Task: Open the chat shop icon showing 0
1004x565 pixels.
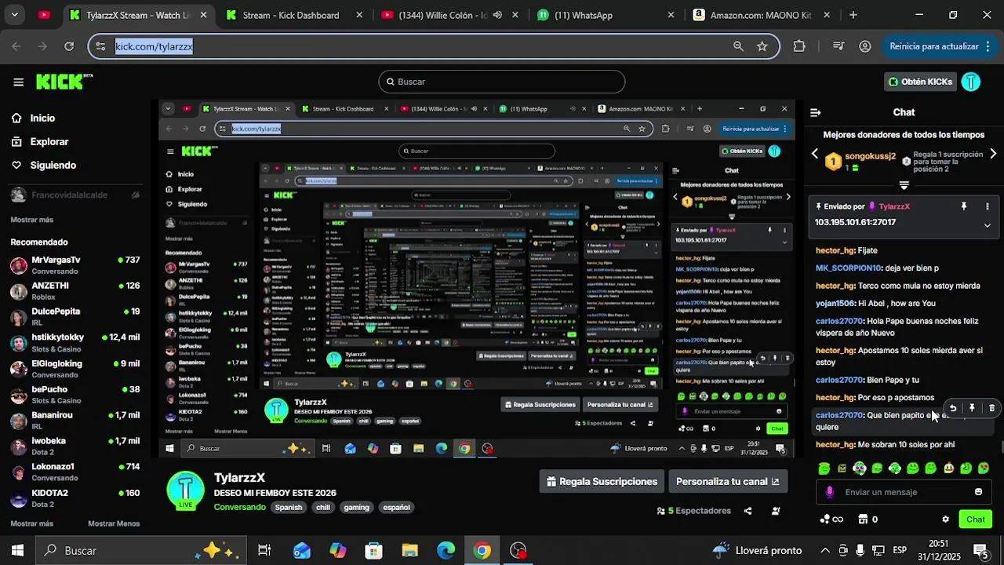Action: (x=868, y=519)
